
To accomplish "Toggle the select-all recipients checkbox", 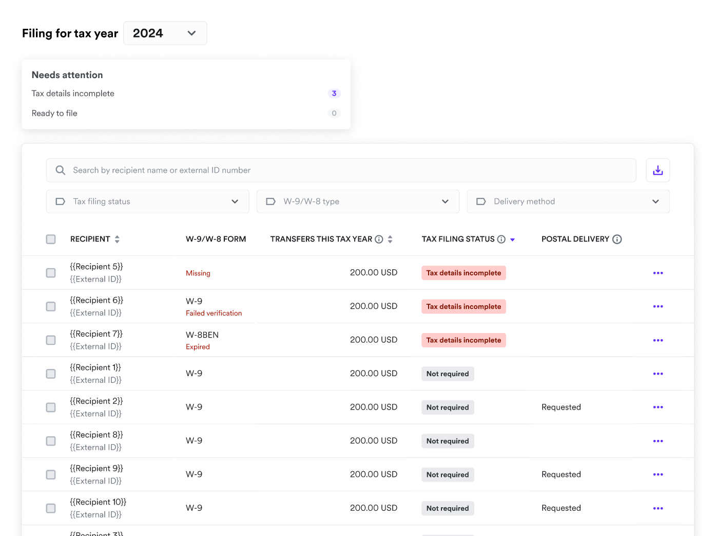I will (51, 239).
